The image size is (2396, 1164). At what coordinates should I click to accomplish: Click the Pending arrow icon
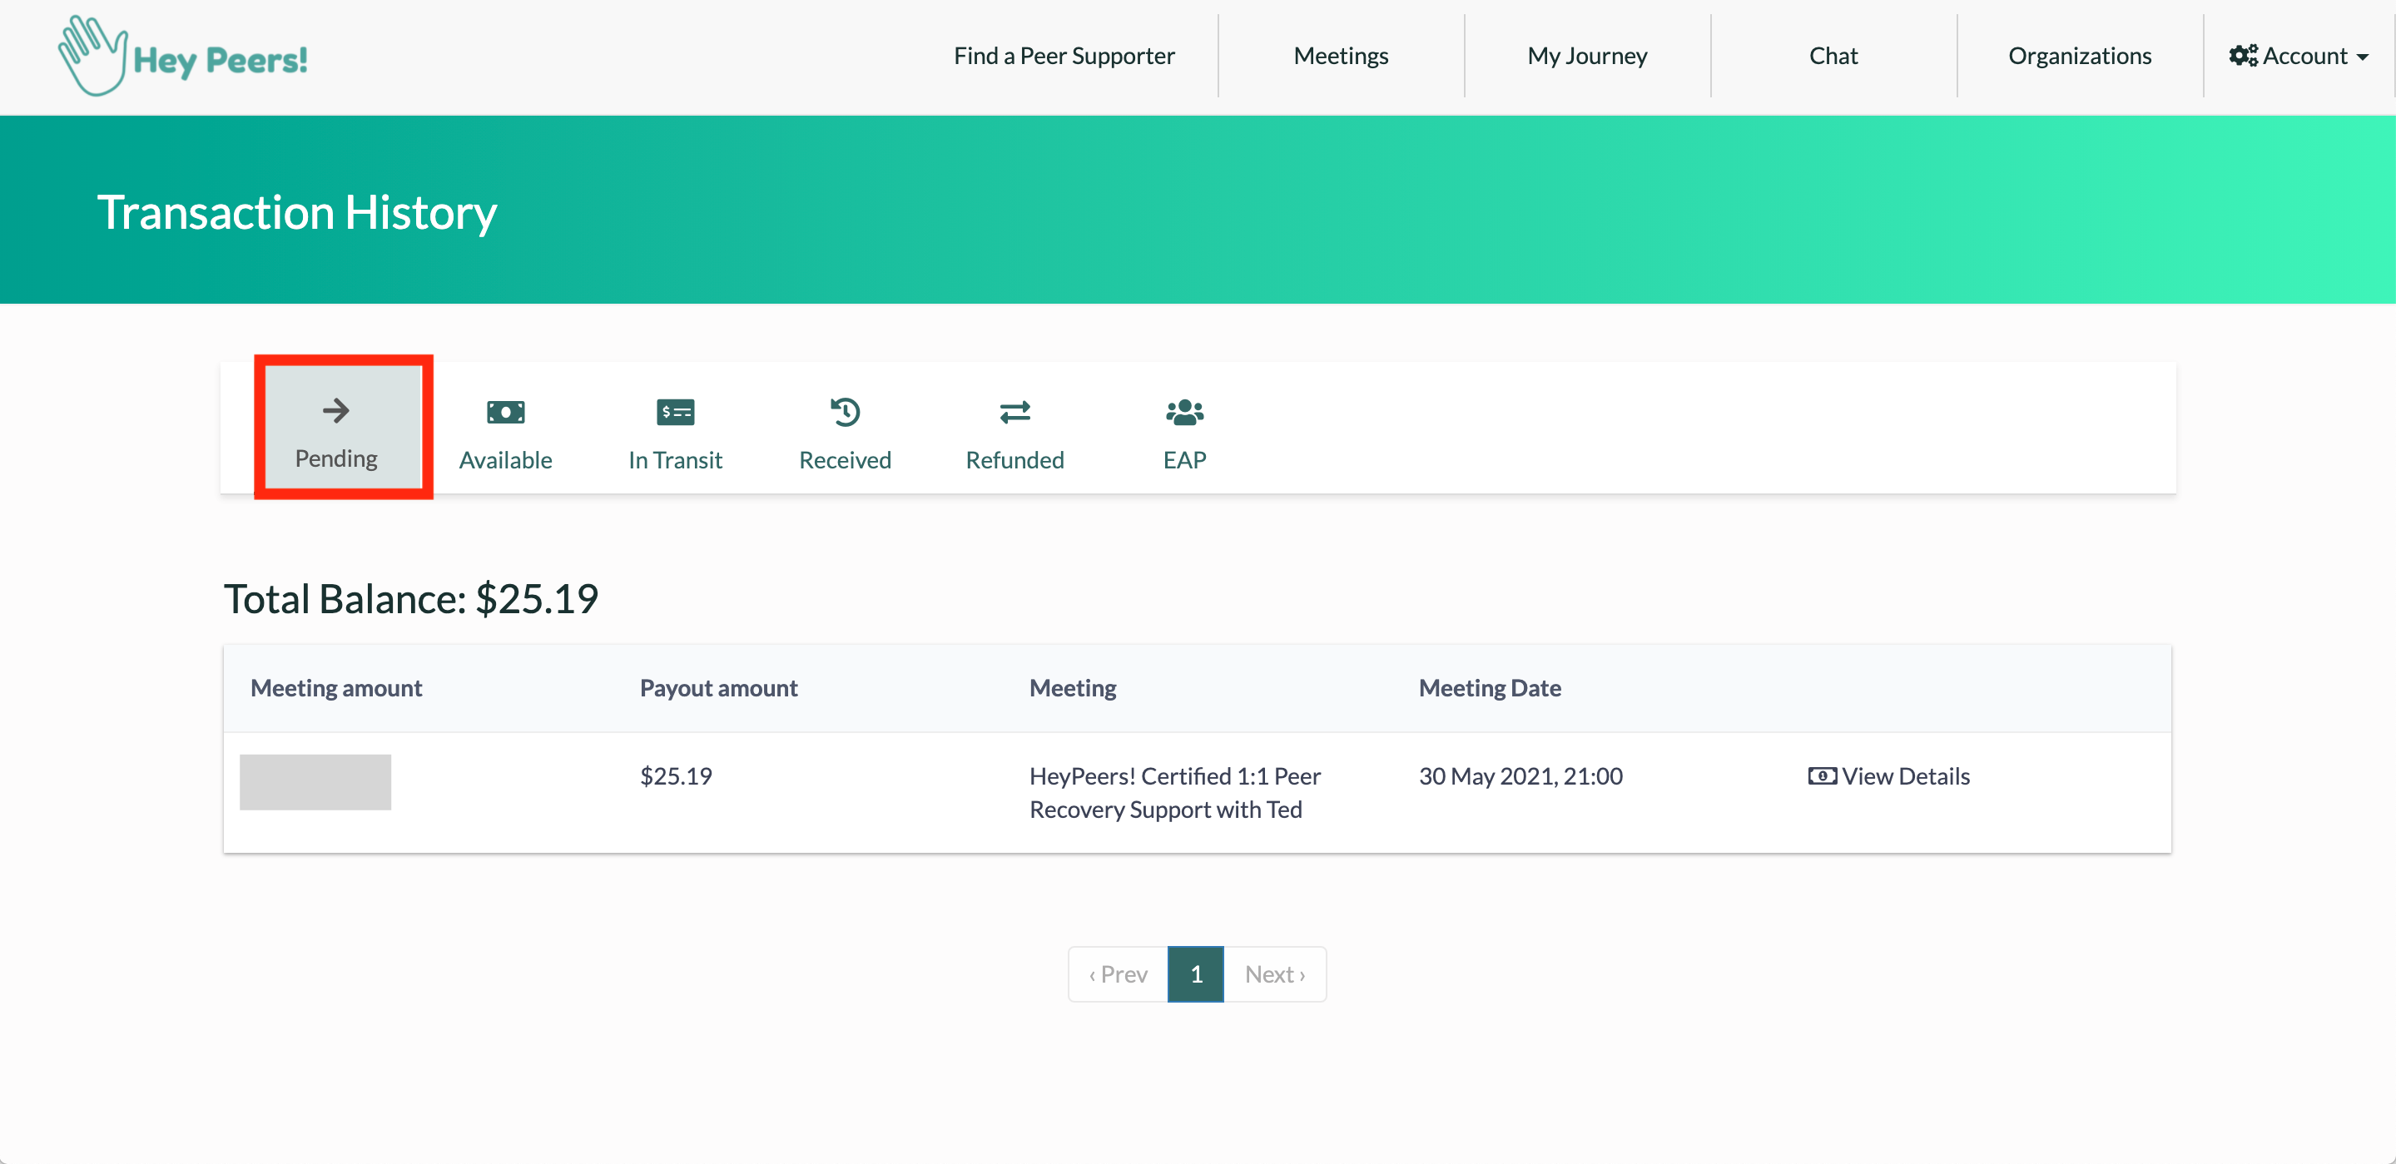(335, 410)
